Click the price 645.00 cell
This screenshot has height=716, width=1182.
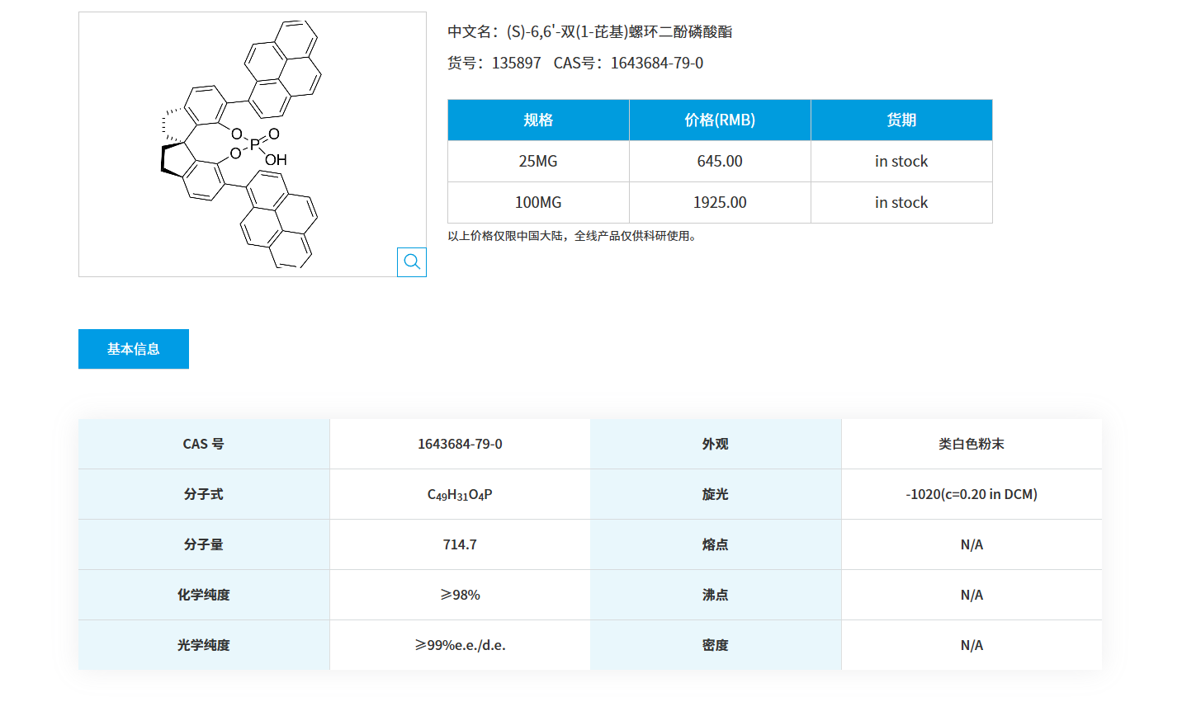tap(718, 161)
